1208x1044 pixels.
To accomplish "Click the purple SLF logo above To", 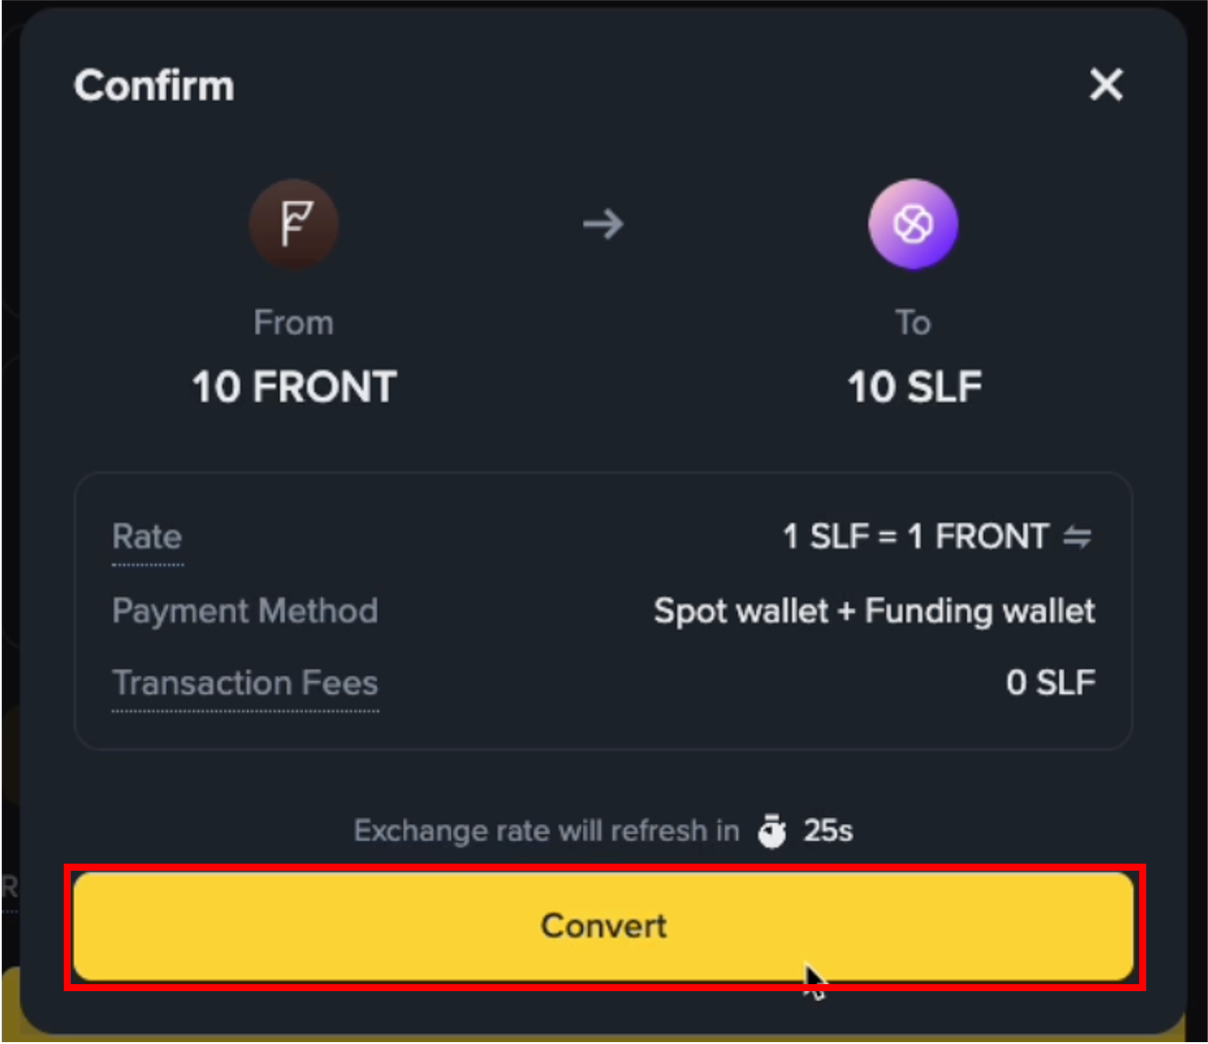I will coord(912,224).
